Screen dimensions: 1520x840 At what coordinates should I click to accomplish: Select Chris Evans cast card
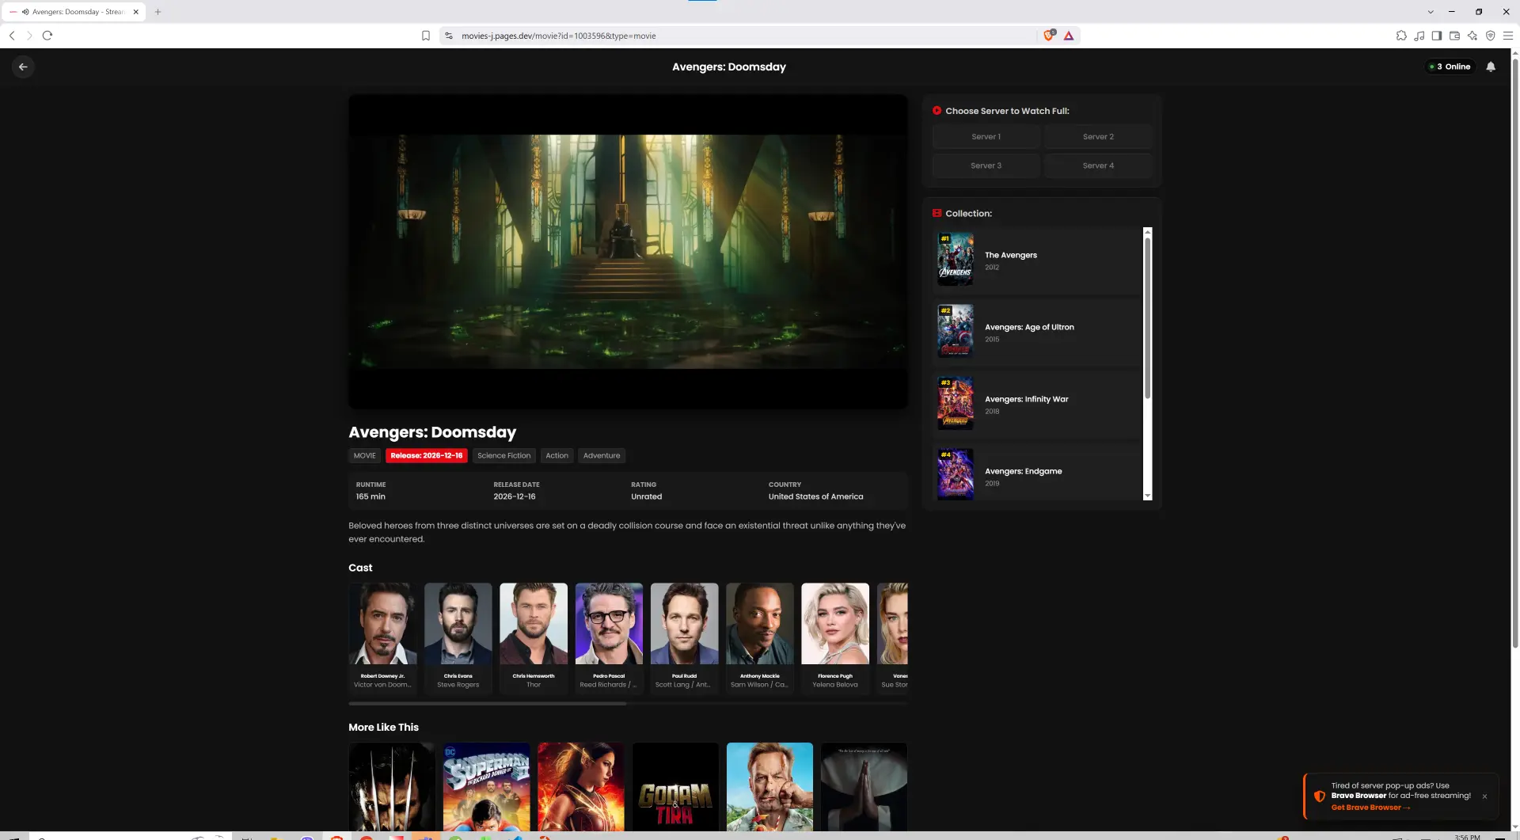458,638
